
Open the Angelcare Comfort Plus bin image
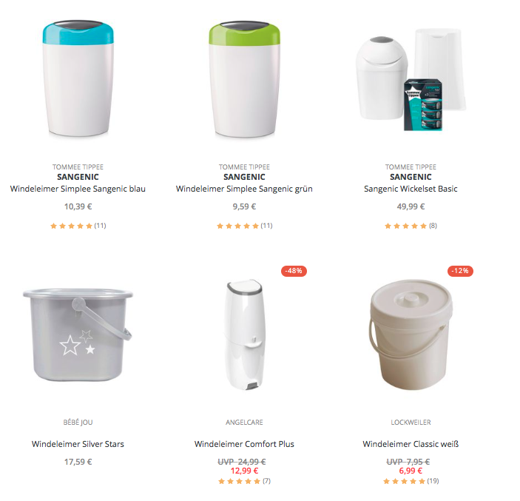pos(245,334)
